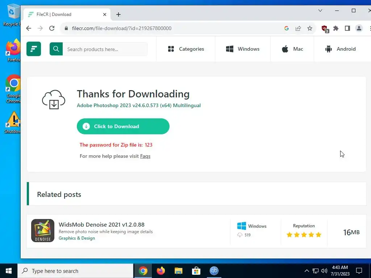Viewport: 371px width, 278px height.
Task: Open qBittorrent from the taskbar
Action: [x=214, y=271]
